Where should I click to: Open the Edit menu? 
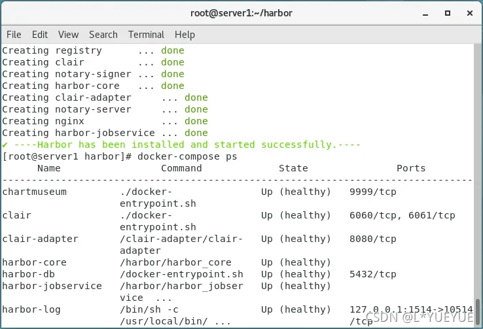pos(40,35)
